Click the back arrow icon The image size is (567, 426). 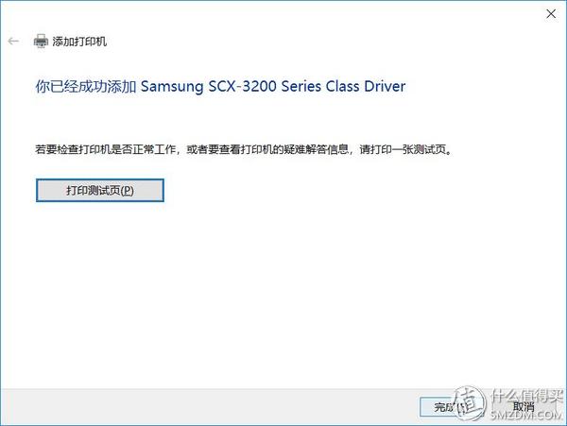13,42
